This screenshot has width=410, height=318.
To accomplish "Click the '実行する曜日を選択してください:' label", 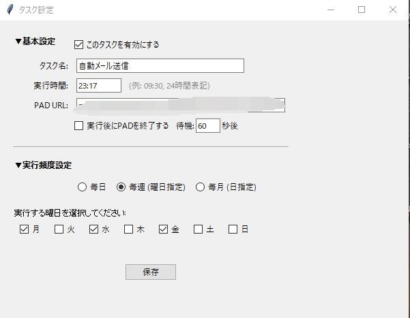I will [x=70, y=213].
